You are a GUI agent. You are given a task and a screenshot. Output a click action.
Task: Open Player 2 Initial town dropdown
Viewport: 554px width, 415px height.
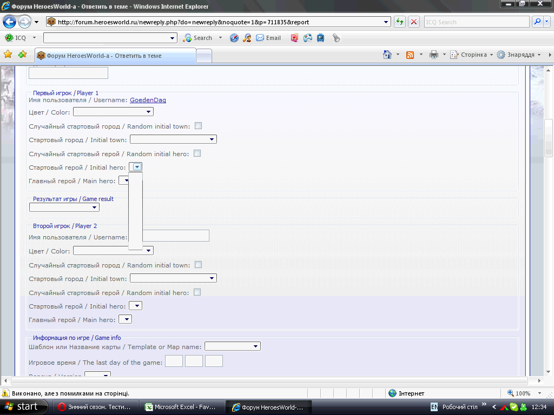(x=173, y=278)
